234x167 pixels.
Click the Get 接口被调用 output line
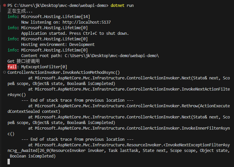(x=24, y=61)
